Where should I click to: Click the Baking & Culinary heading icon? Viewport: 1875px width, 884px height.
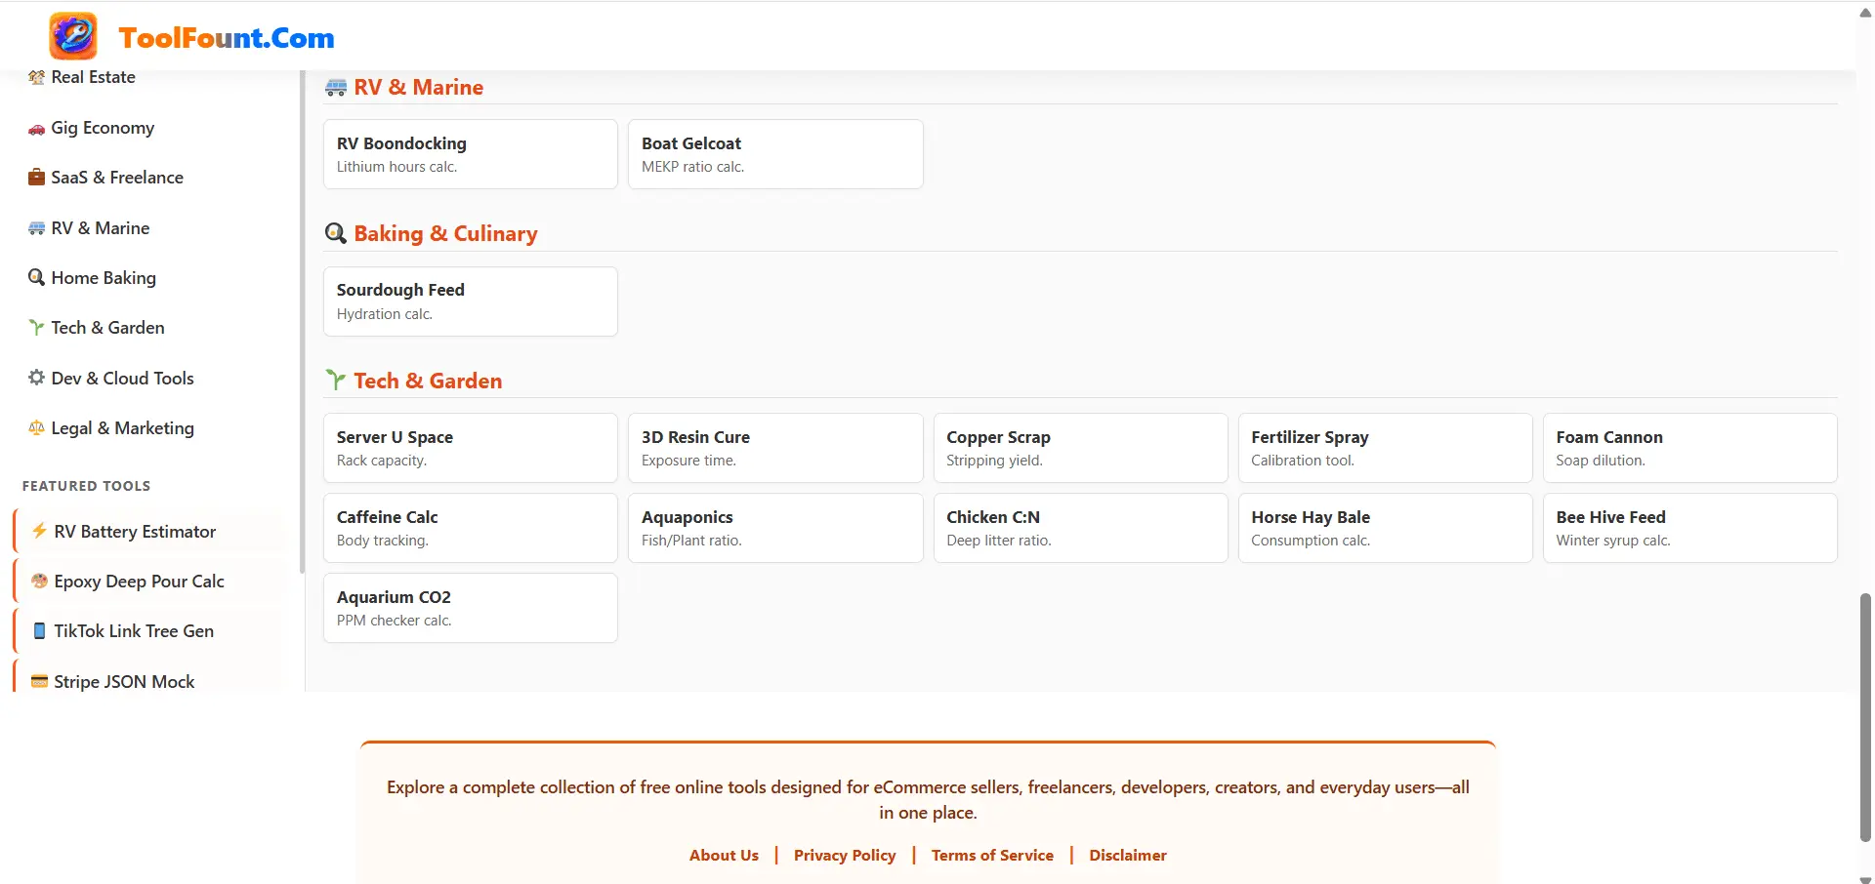pyautogui.click(x=336, y=234)
